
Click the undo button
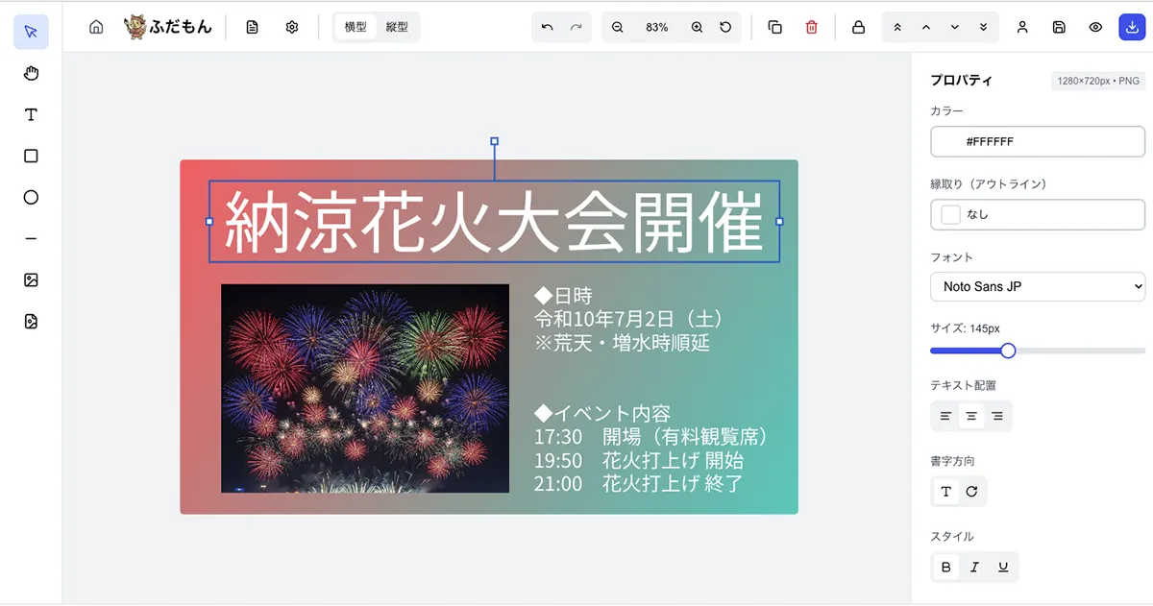(547, 27)
